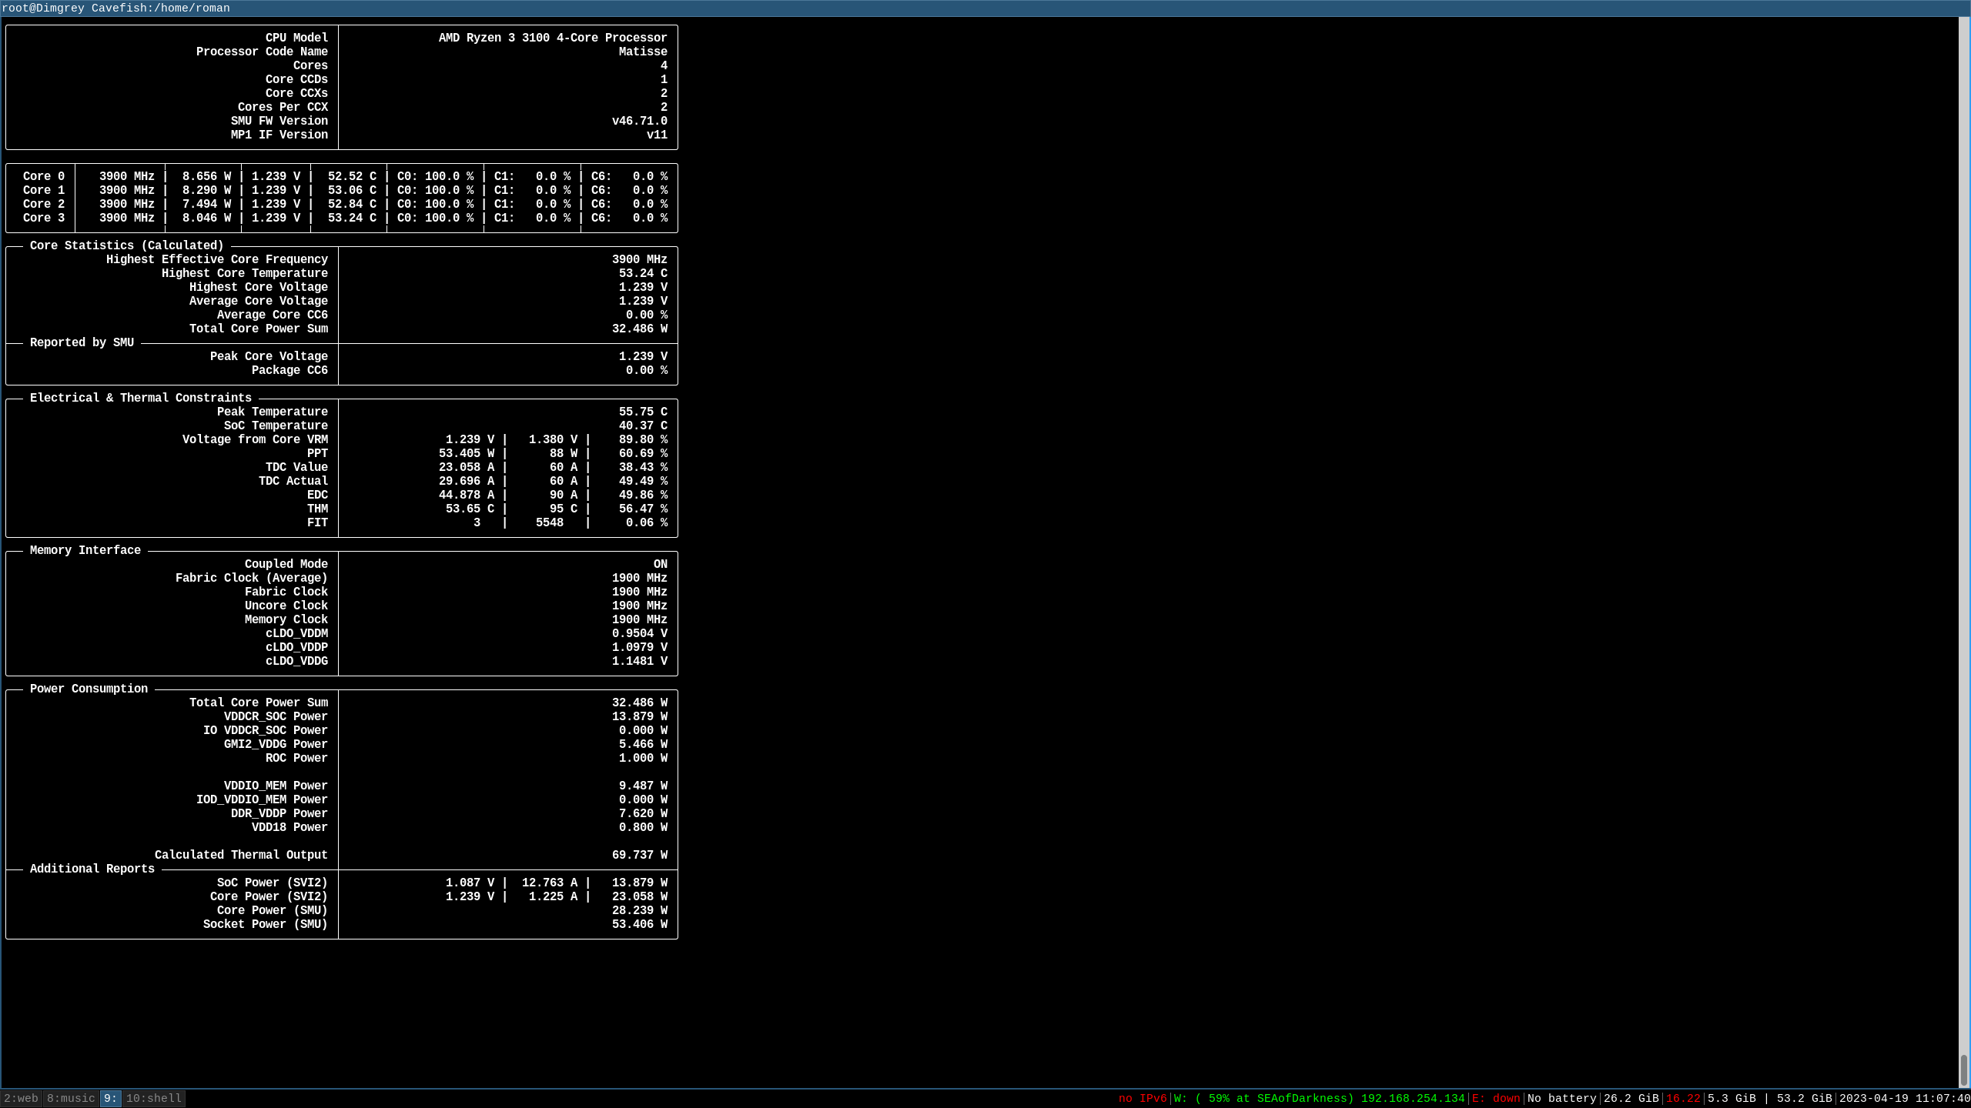Screen dimensions: 1971x1108
Task: Click the terminal title bar text
Action: 115,8
